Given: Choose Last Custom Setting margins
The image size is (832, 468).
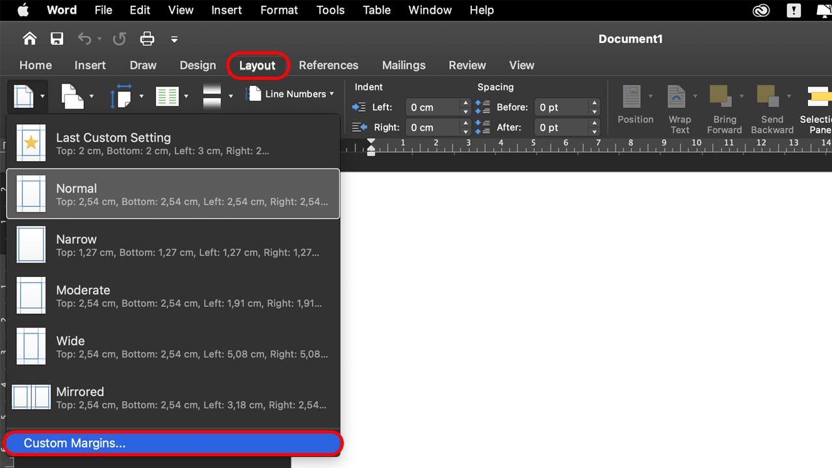Looking at the screenshot, I should pos(173,144).
